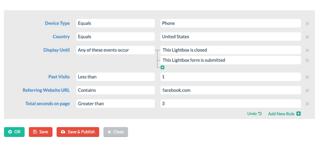318x148 pixels.
Task: Click the green OR button
Action: click(14, 132)
